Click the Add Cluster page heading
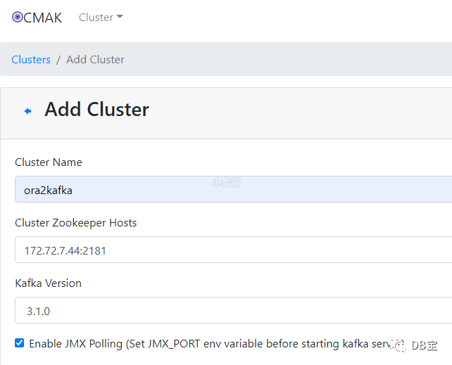Viewport: 452px width, 365px height. tap(96, 110)
